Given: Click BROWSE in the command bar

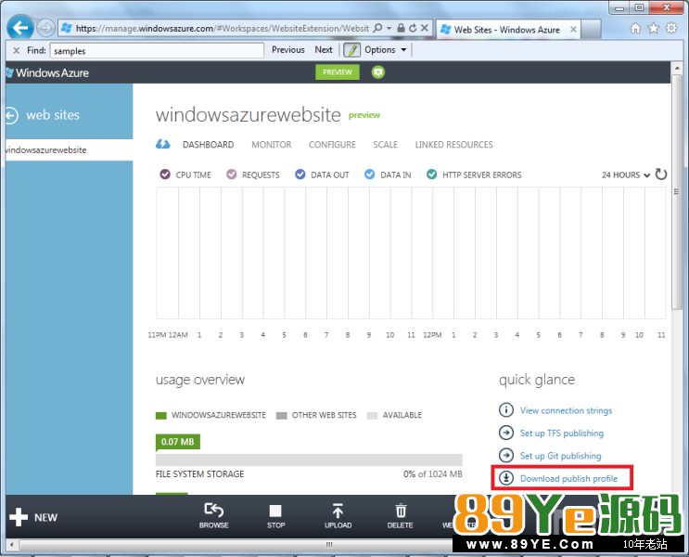Looking at the screenshot, I should [x=214, y=516].
